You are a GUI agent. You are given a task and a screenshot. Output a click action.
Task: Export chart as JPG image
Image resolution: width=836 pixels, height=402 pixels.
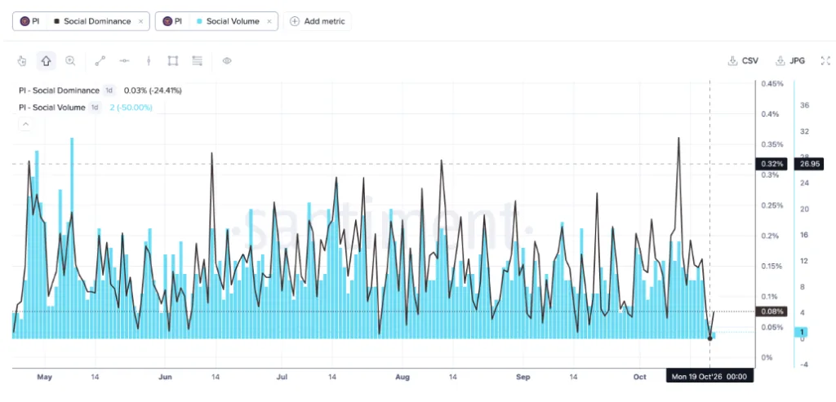click(790, 60)
